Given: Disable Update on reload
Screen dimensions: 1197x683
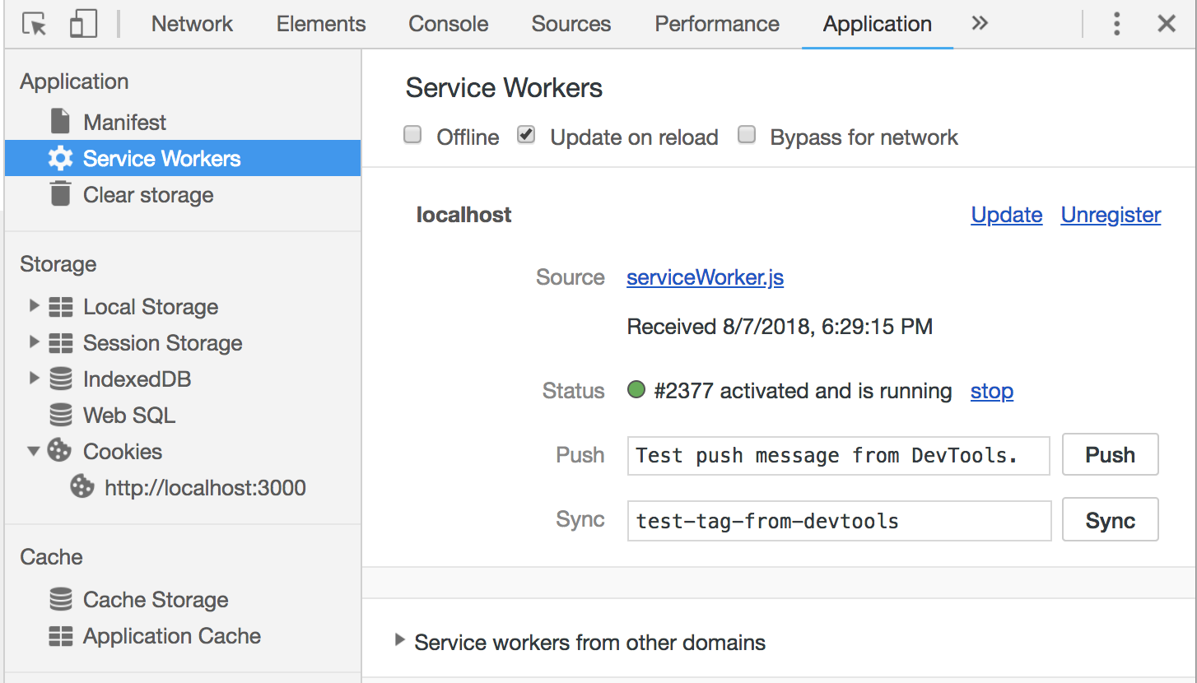Looking at the screenshot, I should (525, 134).
